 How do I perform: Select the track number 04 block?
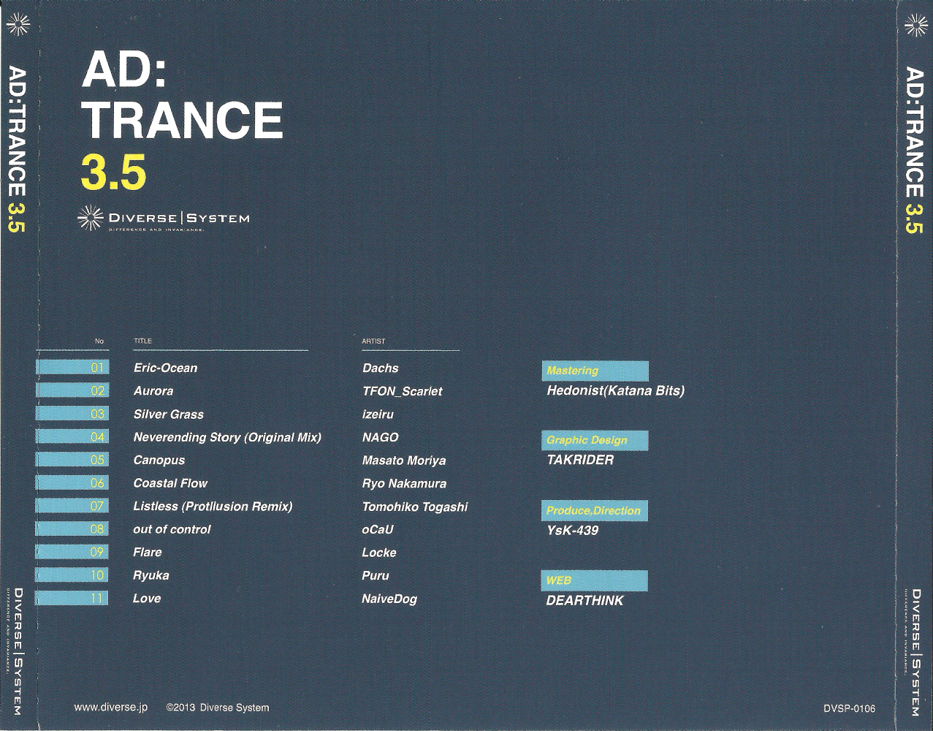[72, 437]
